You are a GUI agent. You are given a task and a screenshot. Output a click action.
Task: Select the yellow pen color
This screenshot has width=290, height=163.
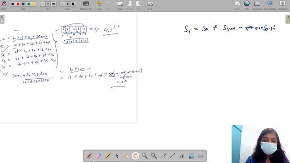click(34, 4)
